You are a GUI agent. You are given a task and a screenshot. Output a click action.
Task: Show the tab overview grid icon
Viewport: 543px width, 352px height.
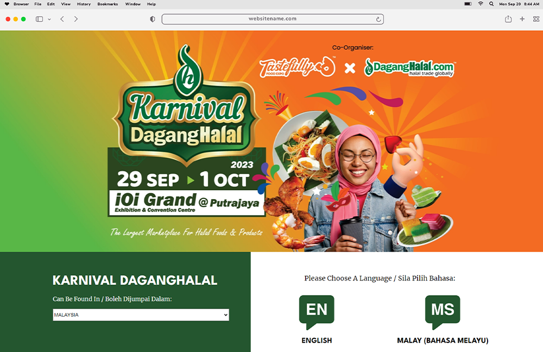536,19
